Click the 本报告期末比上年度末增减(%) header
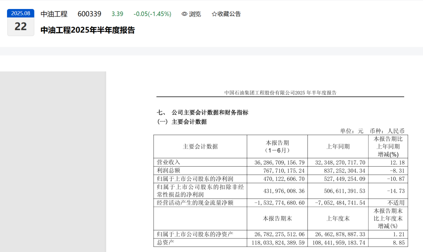 (388, 219)
